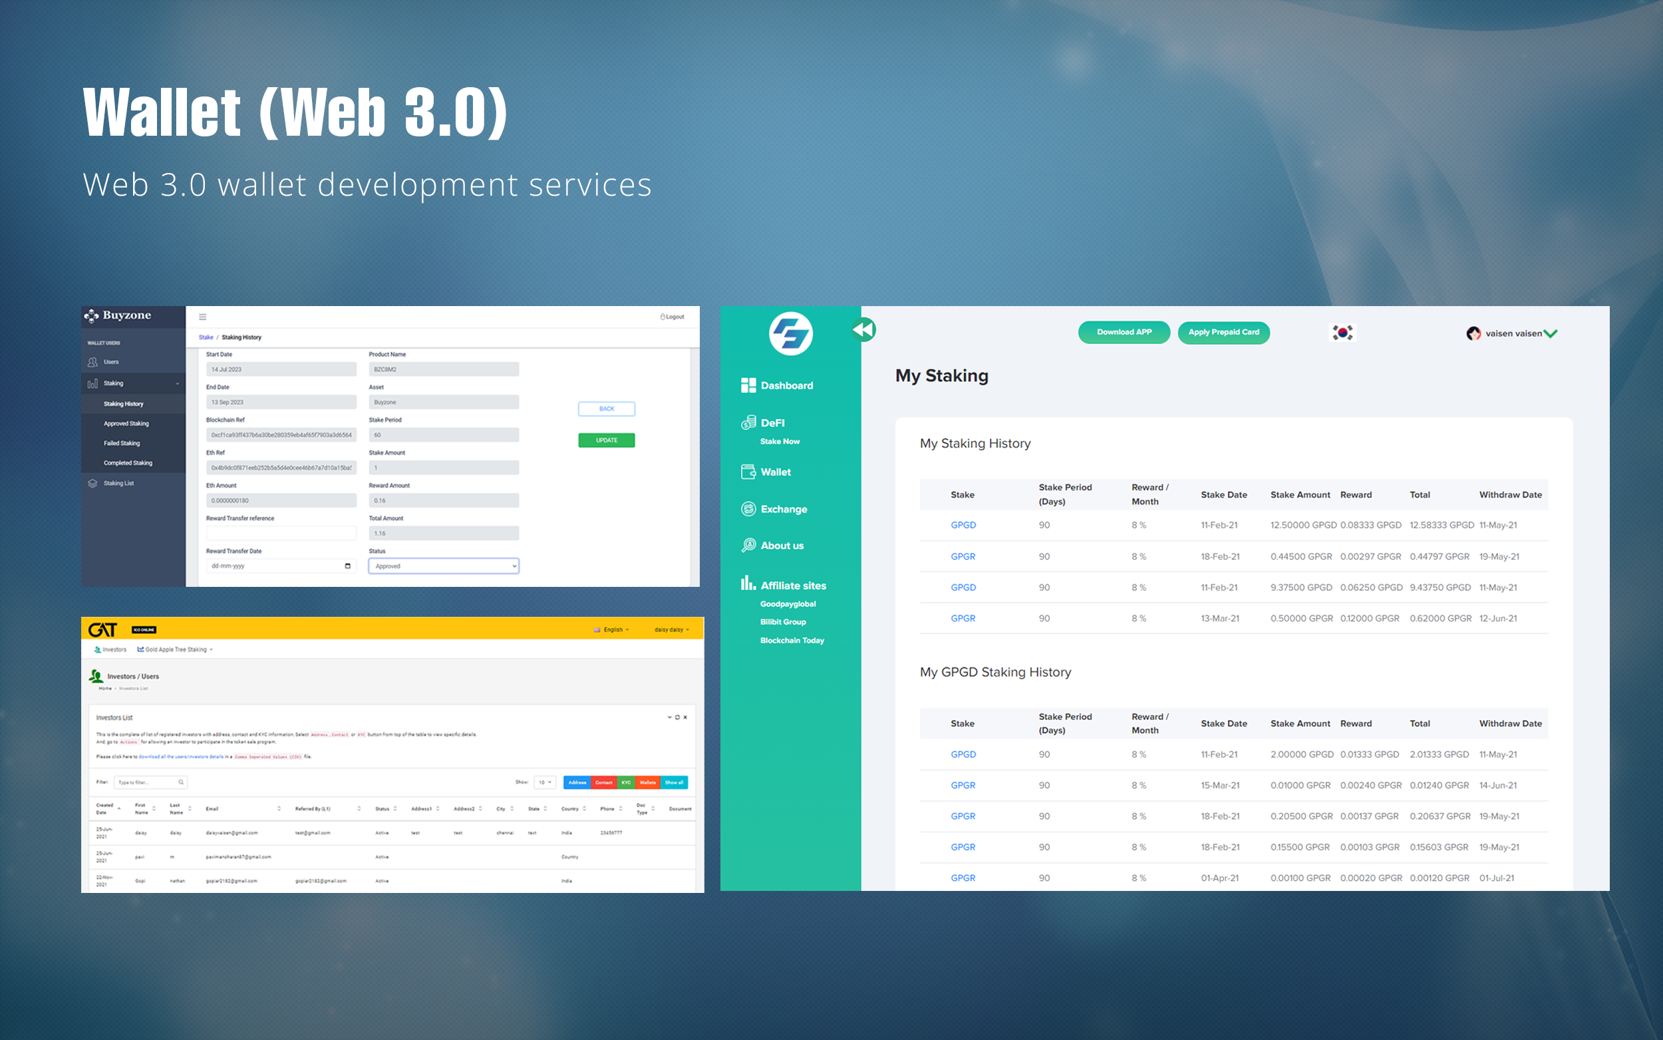Image resolution: width=1663 pixels, height=1040 pixels.
Task: Click the Staking List layers icon
Action: [93, 484]
